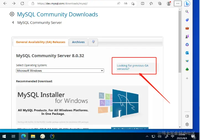Open network tray icon

coord(153,137)
